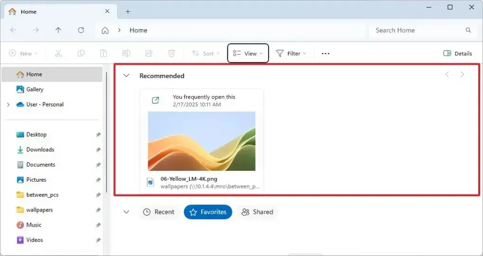Click the Back navigation arrow
Image resolution: width=483 pixels, height=256 pixels.
(13, 30)
